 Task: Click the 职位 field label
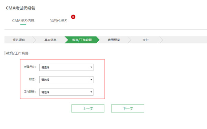33,79
